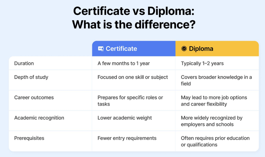Select the Diploma column header label
265x157 pixels.
pos(201,49)
